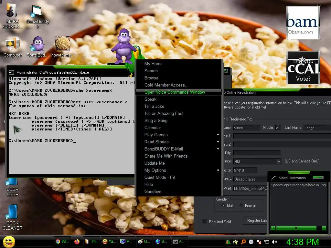
Task: Choose Hide from Bonzi menu
Action: point(178,184)
